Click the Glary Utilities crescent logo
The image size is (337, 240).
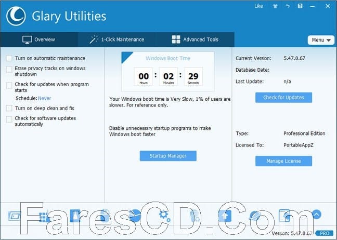[16, 16]
